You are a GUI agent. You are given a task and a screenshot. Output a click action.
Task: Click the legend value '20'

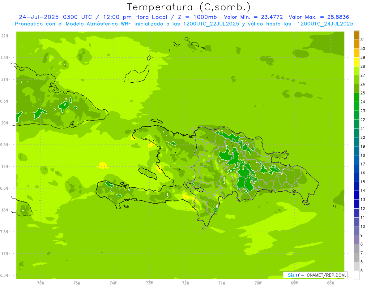click(x=363, y=137)
